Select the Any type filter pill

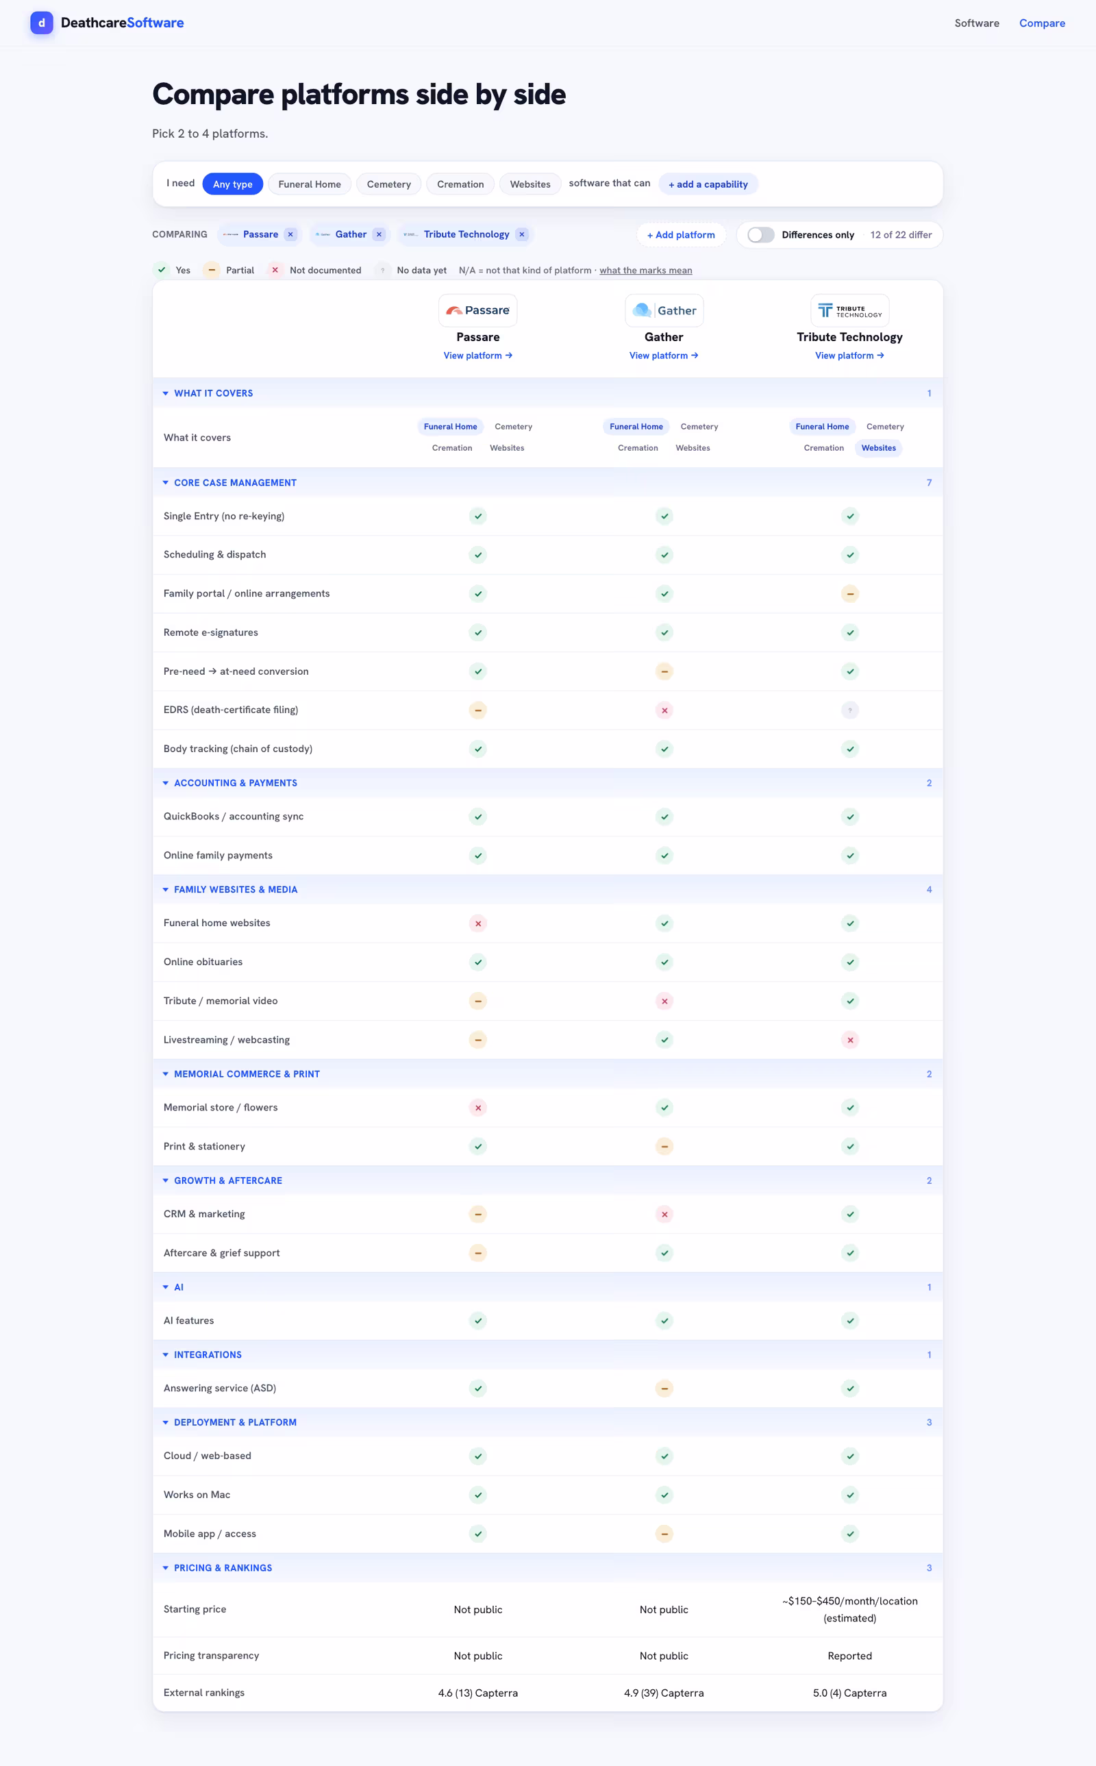pyautogui.click(x=233, y=184)
